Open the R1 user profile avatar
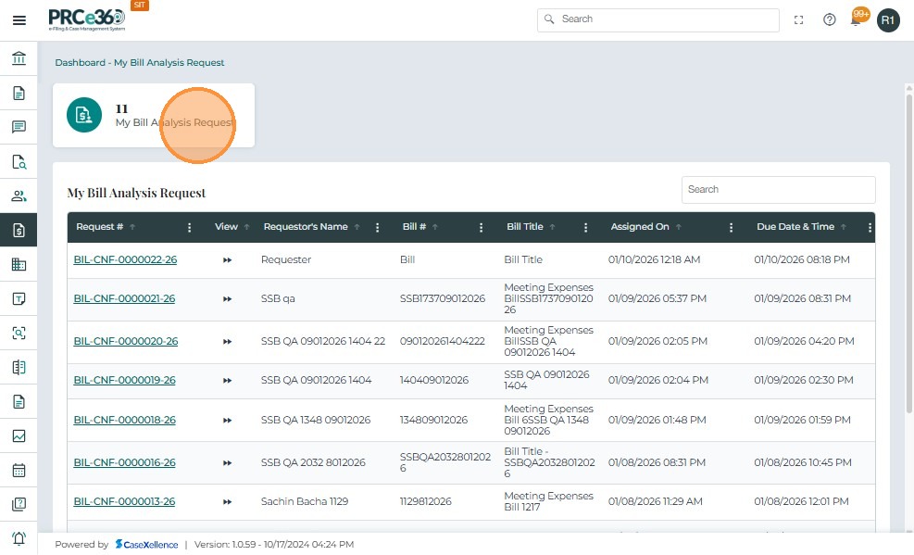Viewport: 914px width, 555px height. point(888,20)
